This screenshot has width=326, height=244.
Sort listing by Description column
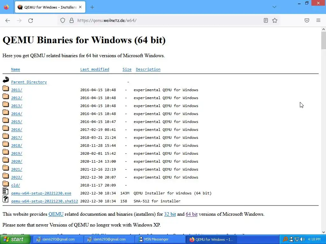click(x=148, y=69)
